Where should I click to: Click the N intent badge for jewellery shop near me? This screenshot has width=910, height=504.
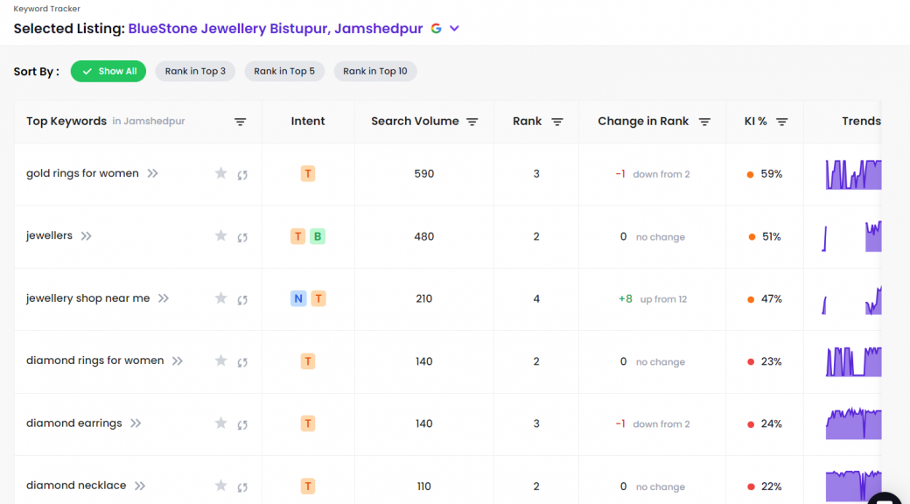coord(298,298)
